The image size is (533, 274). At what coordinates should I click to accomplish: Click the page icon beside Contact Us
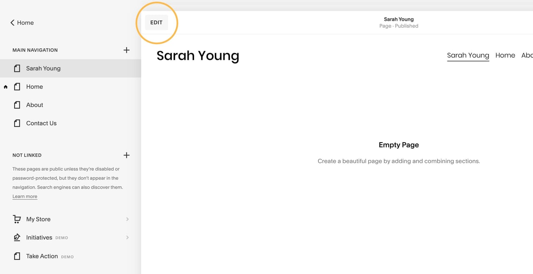(17, 123)
